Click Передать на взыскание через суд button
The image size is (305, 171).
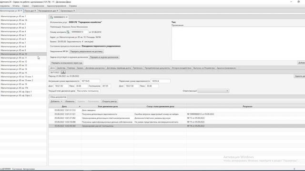coord(67,63)
